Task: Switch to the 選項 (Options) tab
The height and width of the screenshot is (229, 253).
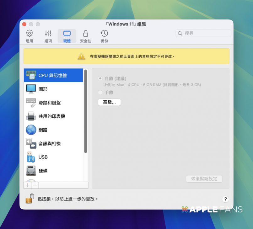Action: tap(48, 36)
